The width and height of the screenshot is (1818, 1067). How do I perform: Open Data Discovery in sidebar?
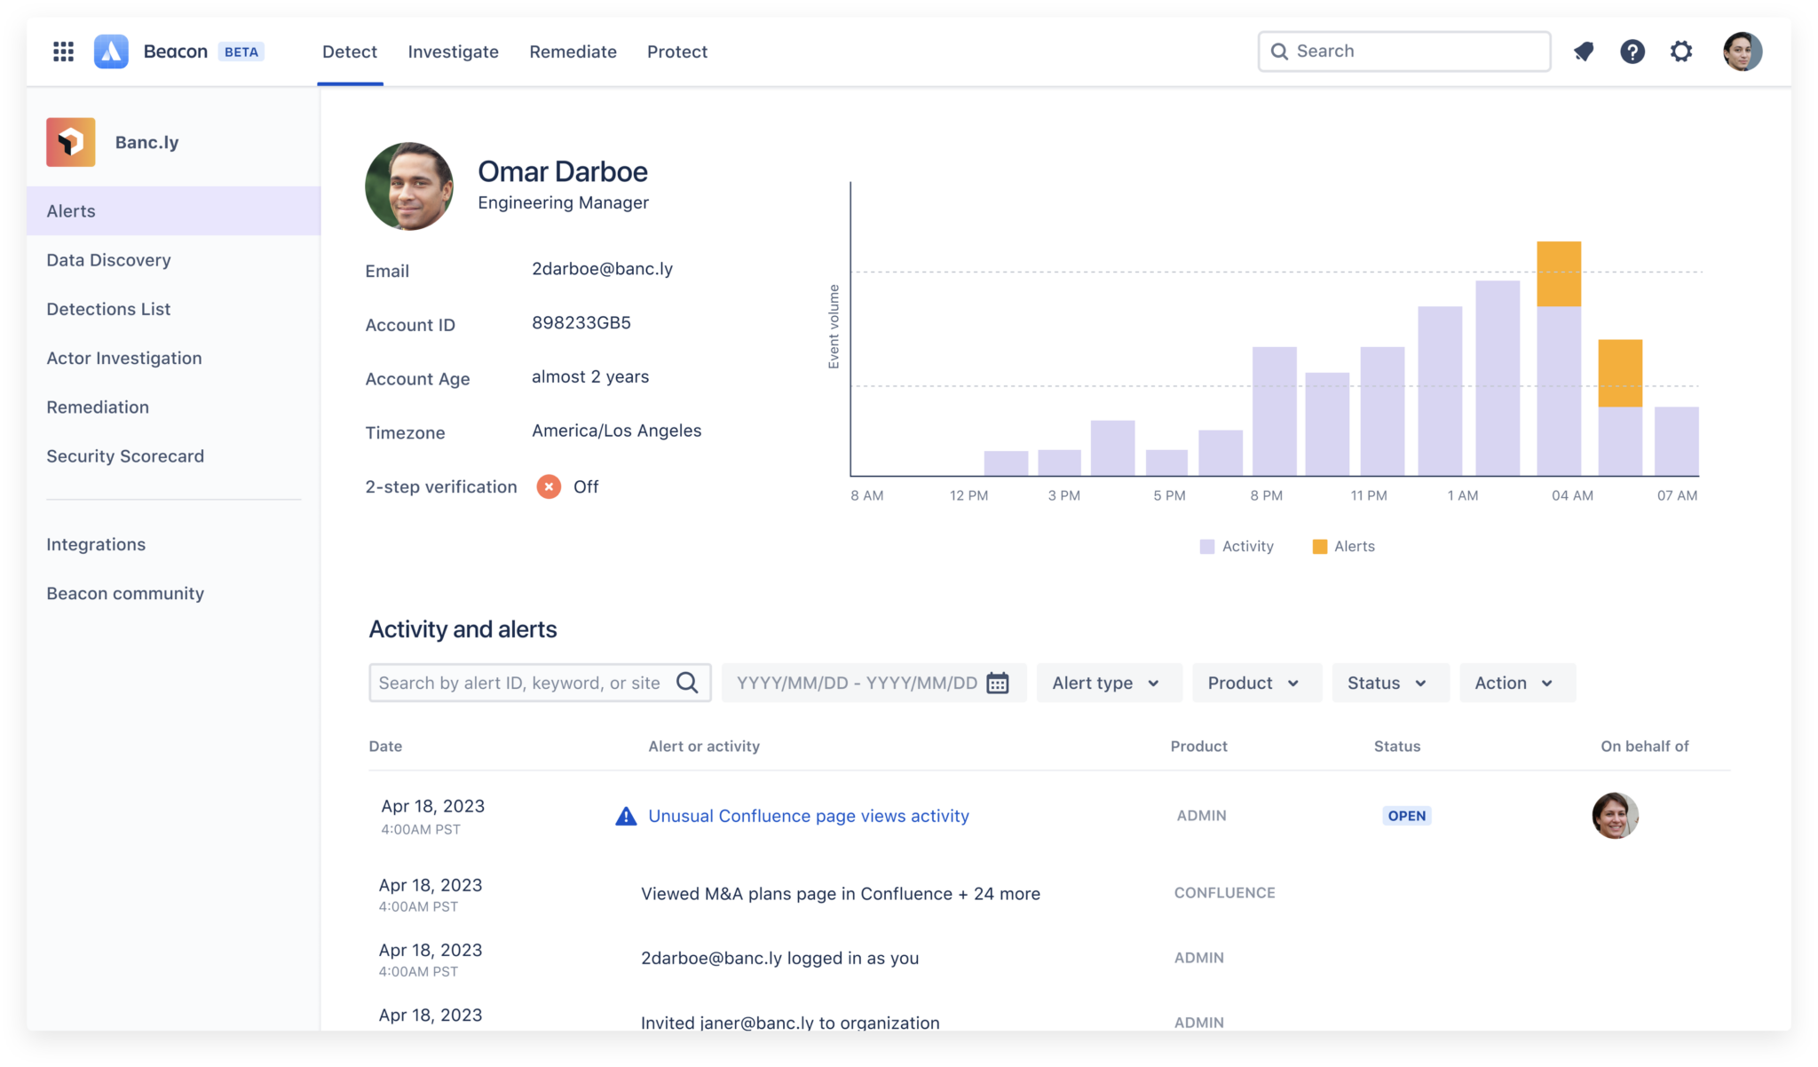[108, 260]
